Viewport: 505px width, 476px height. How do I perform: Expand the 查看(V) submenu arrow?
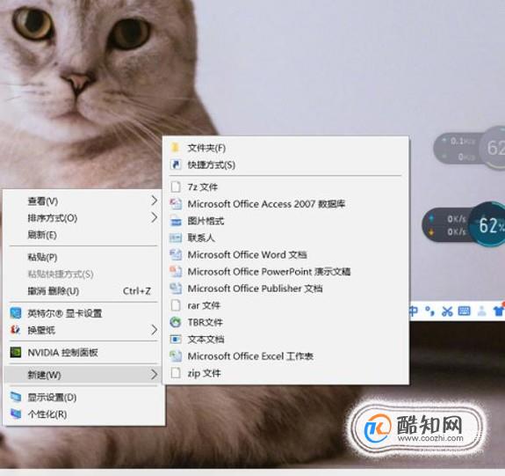tap(155, 201)
